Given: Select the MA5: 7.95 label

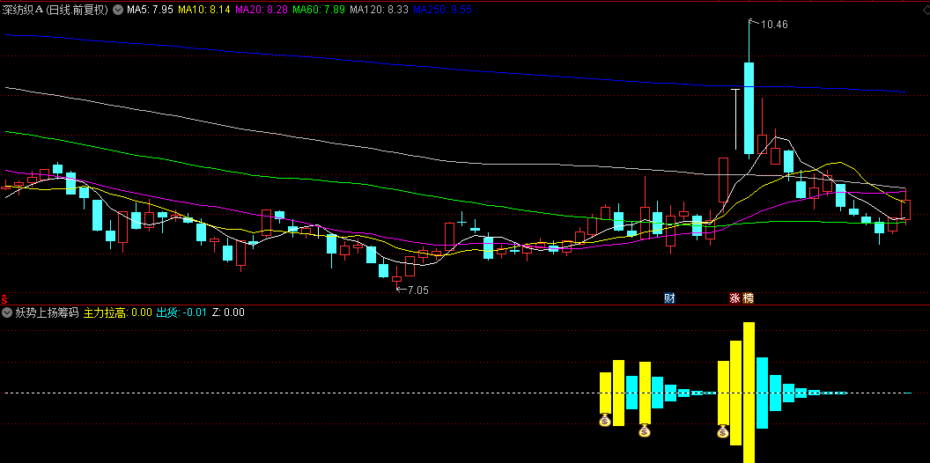Looking at the screenshot, I should click(x=150, y=10).
